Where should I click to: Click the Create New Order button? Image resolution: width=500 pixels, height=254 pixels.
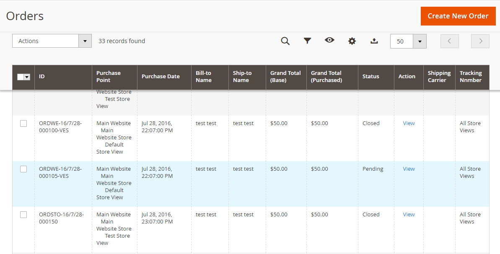click(458, 16)
